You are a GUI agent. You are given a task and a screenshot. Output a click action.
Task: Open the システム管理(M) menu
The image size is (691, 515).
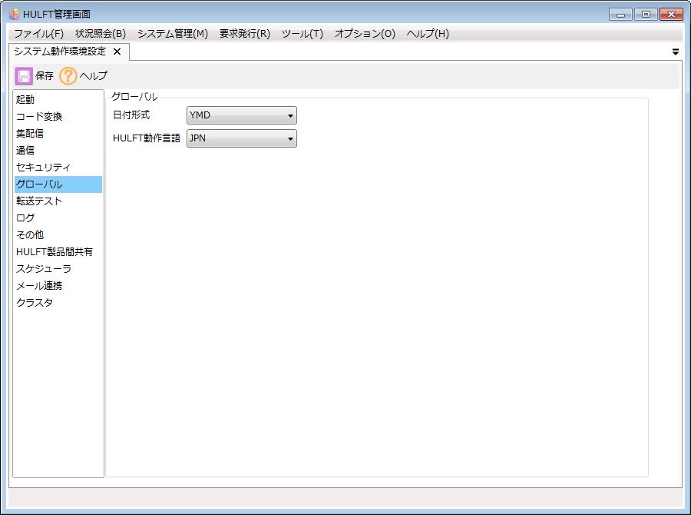[172, 34]
